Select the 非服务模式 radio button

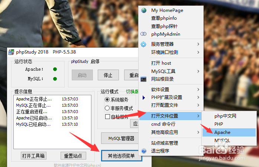(107, 108)
